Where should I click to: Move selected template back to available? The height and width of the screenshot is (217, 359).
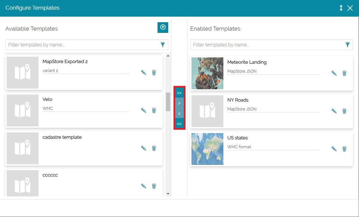(179, 113)
